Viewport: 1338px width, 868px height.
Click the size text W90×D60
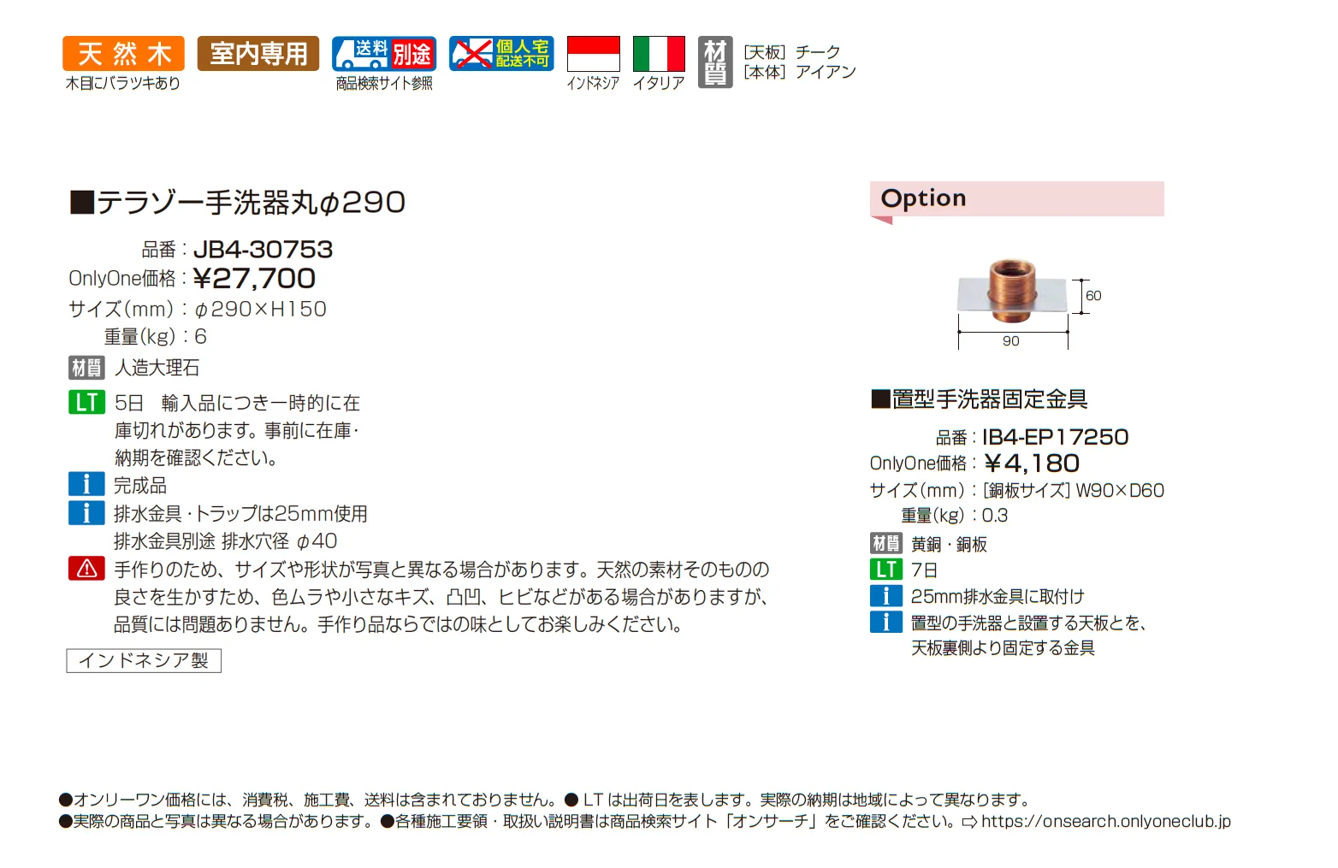1120,490
